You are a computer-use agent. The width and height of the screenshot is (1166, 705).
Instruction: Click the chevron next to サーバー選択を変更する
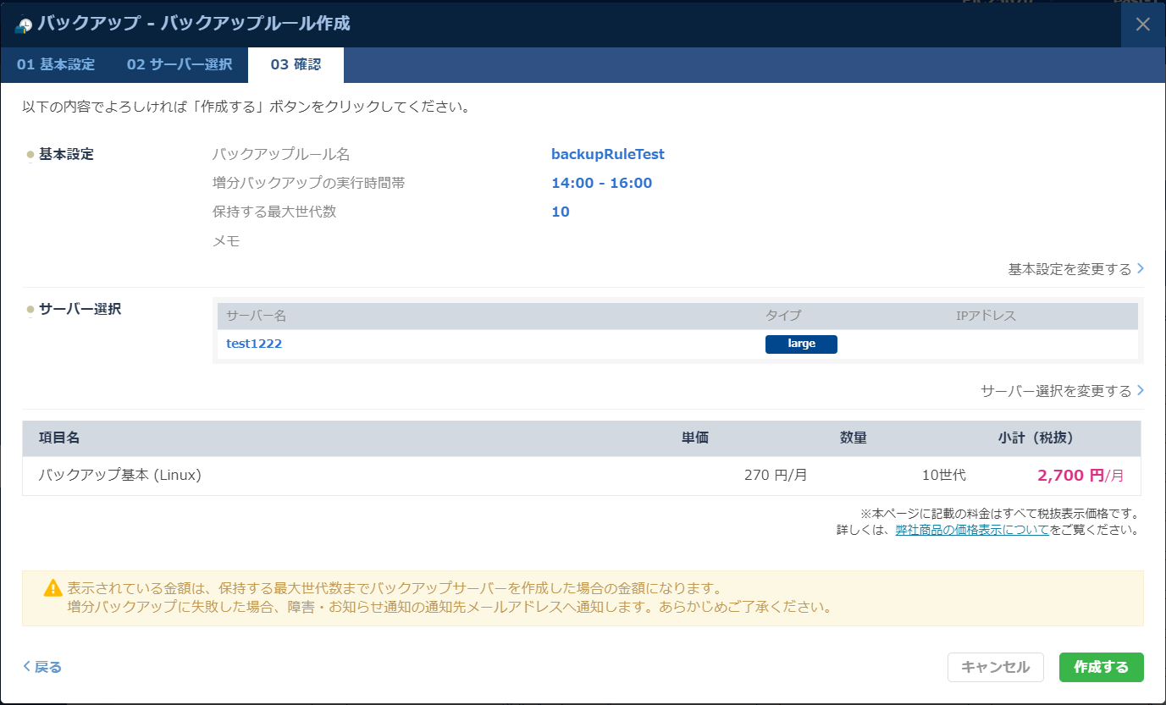[x=1141, y=391]
